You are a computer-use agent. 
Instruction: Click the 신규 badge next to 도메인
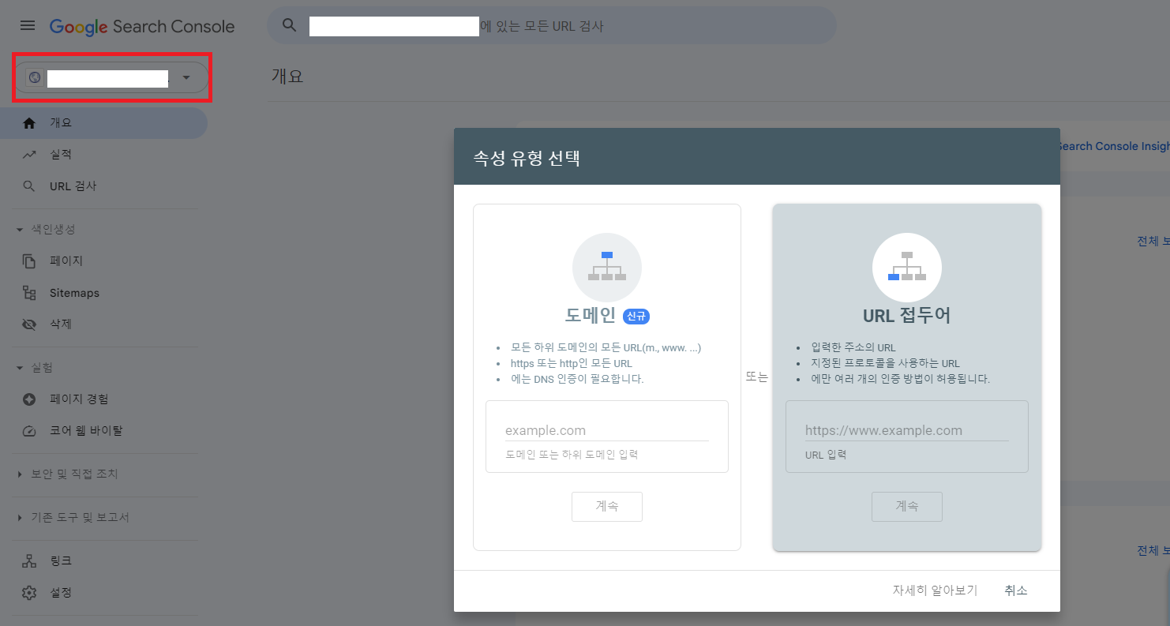pyautogui.click(x=636, y=317)
